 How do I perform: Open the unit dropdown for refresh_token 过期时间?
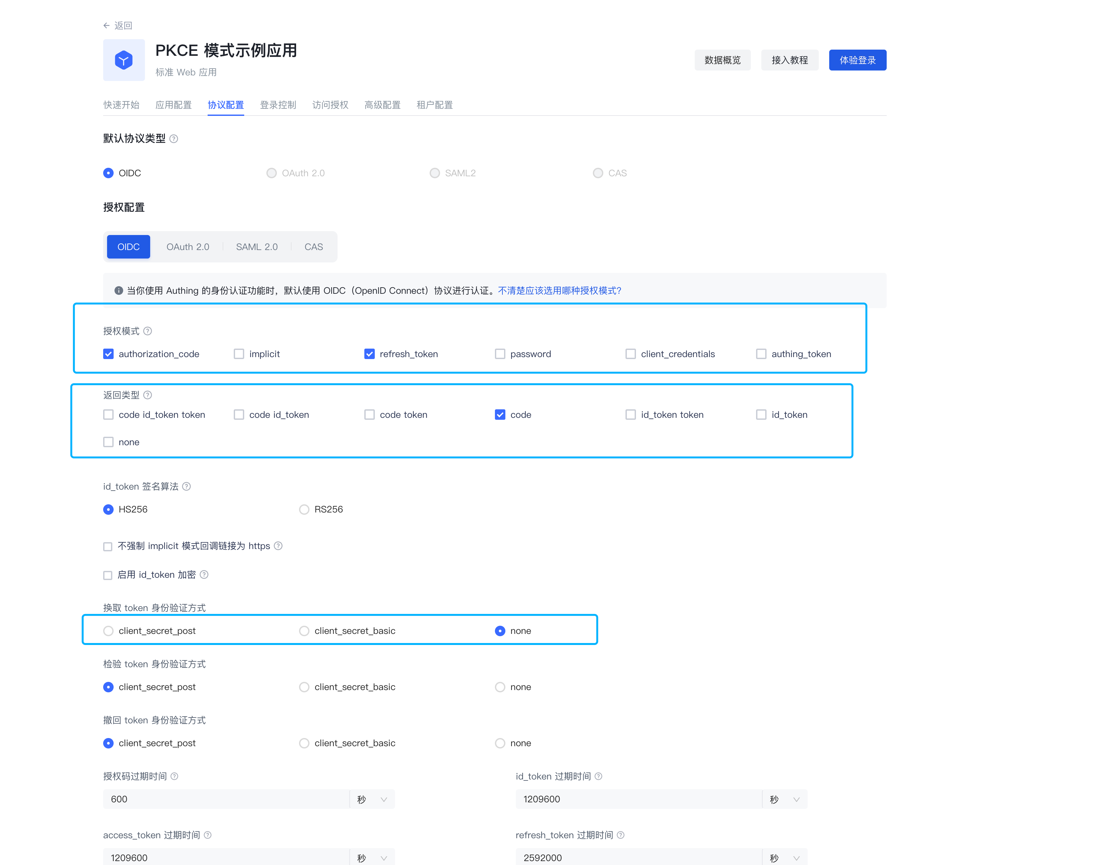point(784,857)
